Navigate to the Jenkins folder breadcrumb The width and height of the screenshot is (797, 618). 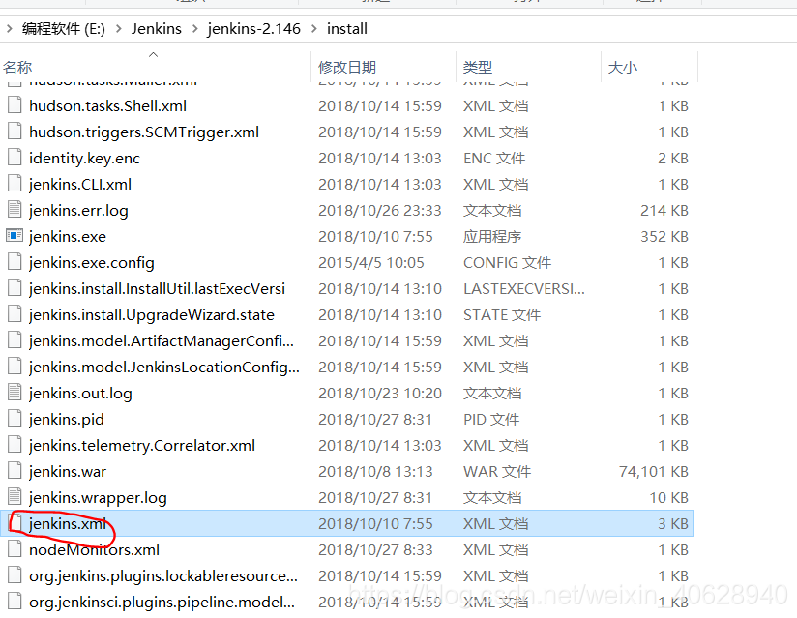click(157, 28)
